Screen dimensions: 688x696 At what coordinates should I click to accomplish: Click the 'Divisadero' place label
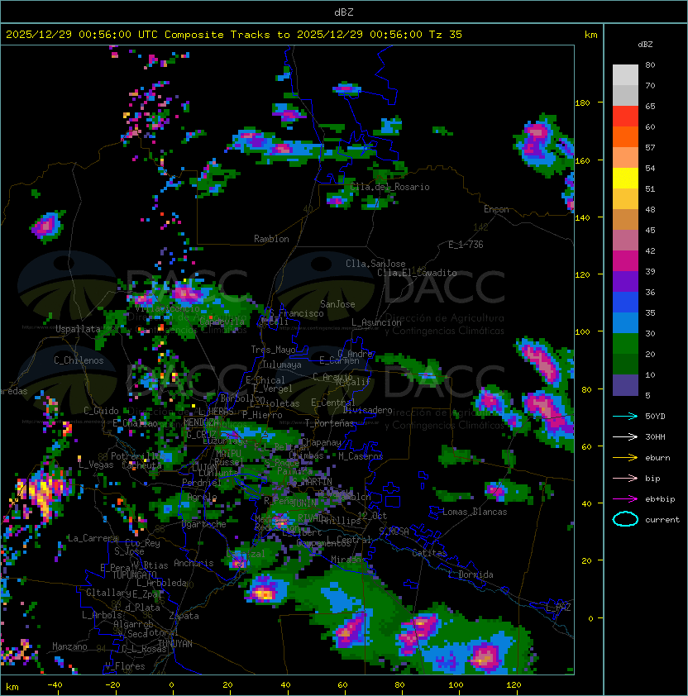pos(368,410)
